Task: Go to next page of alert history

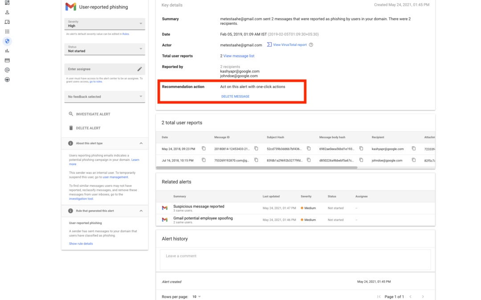Action: coord(423,296)
